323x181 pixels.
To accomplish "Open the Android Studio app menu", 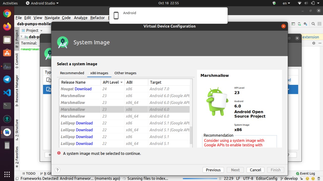I will tap(42, 3).
